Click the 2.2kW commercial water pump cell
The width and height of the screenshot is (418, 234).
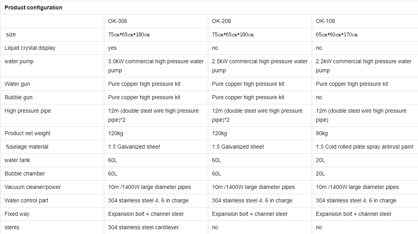click(363, 66)
